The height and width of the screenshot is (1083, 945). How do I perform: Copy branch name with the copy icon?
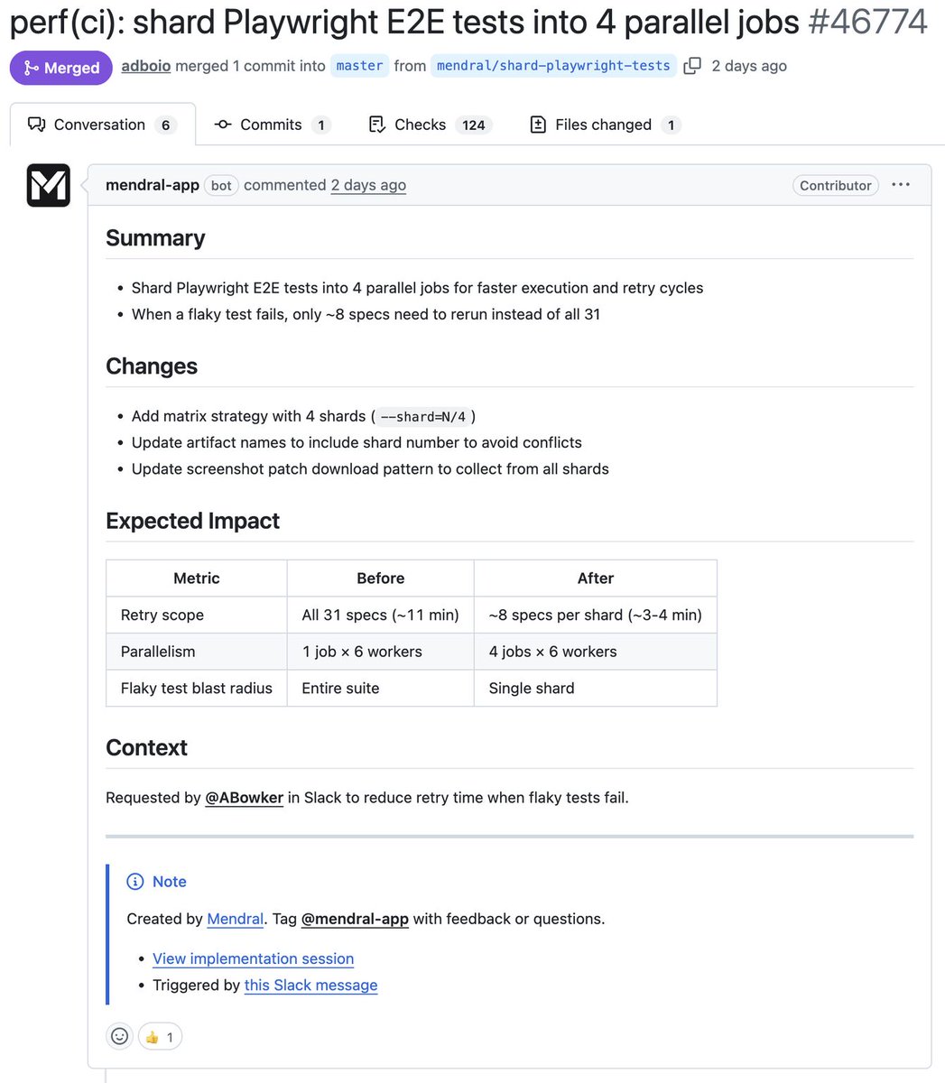tap(692, 66)
